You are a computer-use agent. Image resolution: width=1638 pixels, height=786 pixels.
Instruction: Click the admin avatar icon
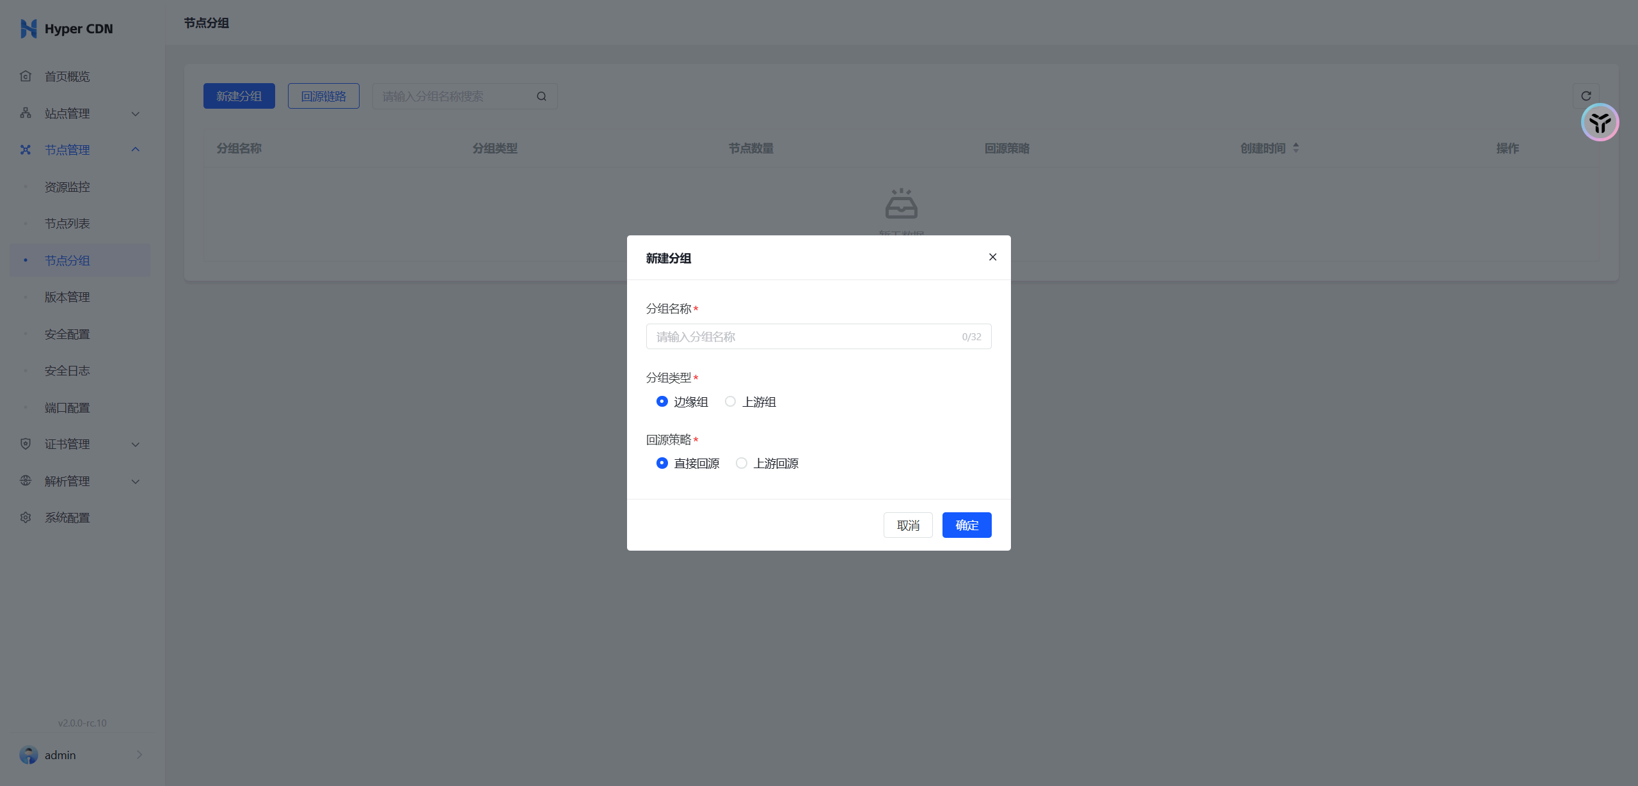click(29, 755)
